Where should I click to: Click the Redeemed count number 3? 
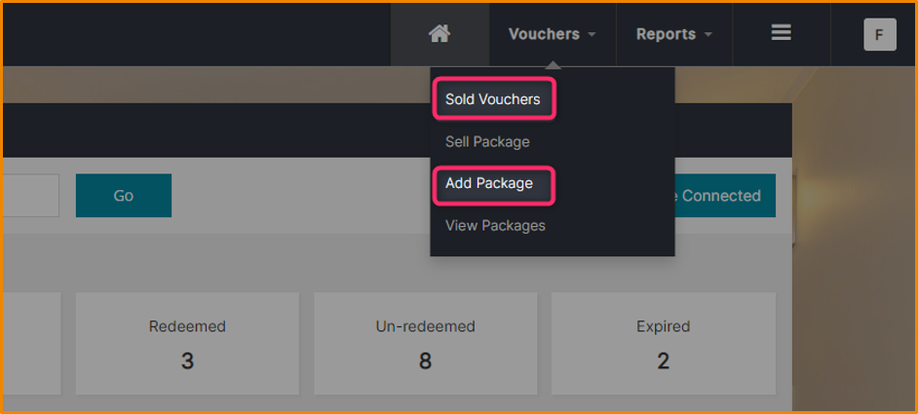tap(187, 360)
